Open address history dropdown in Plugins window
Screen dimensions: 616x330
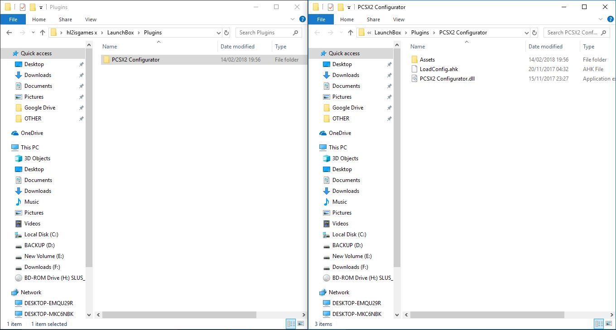pyautogui.click(x=218, y=33)
